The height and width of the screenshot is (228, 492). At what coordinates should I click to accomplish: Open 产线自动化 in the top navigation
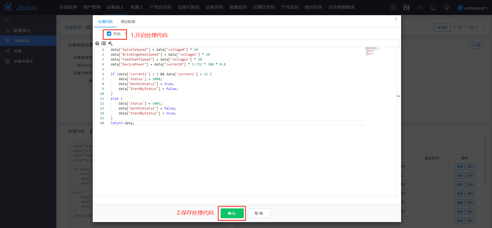pyautogui.click(x=161, y=7)
